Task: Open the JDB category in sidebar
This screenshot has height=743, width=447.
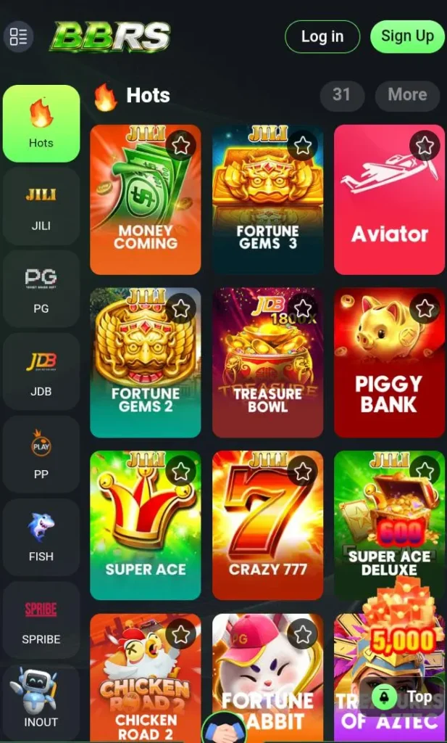Action: [41, 371]
